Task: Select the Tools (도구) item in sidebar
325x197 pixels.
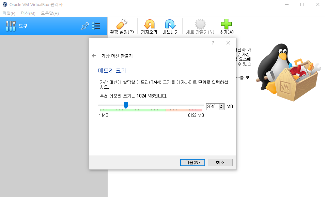Action: pyautogui.click(x=54, y=26)
